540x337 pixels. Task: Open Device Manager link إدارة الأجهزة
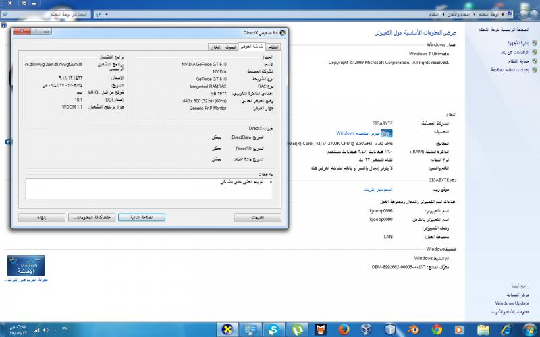[x=518, y=43]
